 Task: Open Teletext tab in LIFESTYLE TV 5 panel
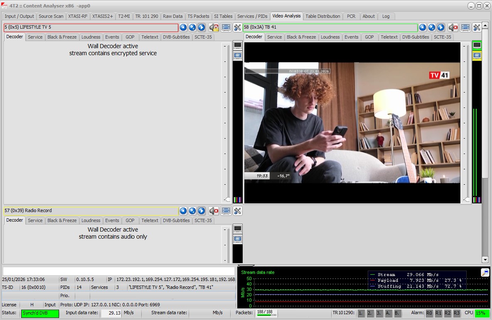[x=150, y=37]
